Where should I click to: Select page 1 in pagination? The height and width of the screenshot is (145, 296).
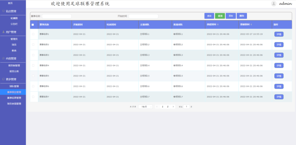point(163,107)
